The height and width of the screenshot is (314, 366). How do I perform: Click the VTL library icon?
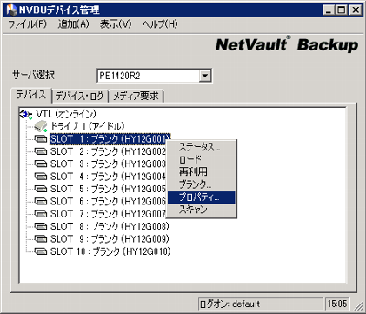[26, 114]
